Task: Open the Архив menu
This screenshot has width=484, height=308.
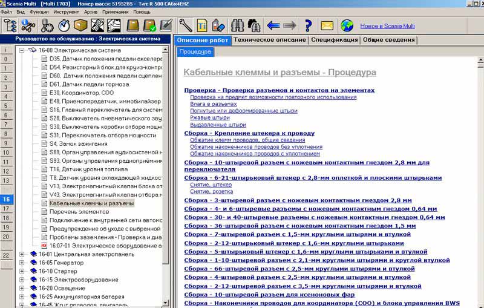Action: point(91,12)
